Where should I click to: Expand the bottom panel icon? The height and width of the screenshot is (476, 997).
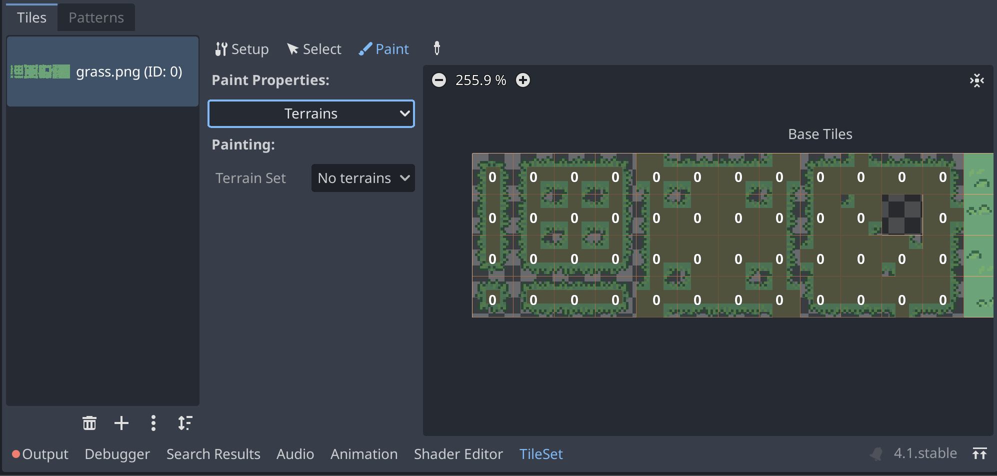click(979, 453)
